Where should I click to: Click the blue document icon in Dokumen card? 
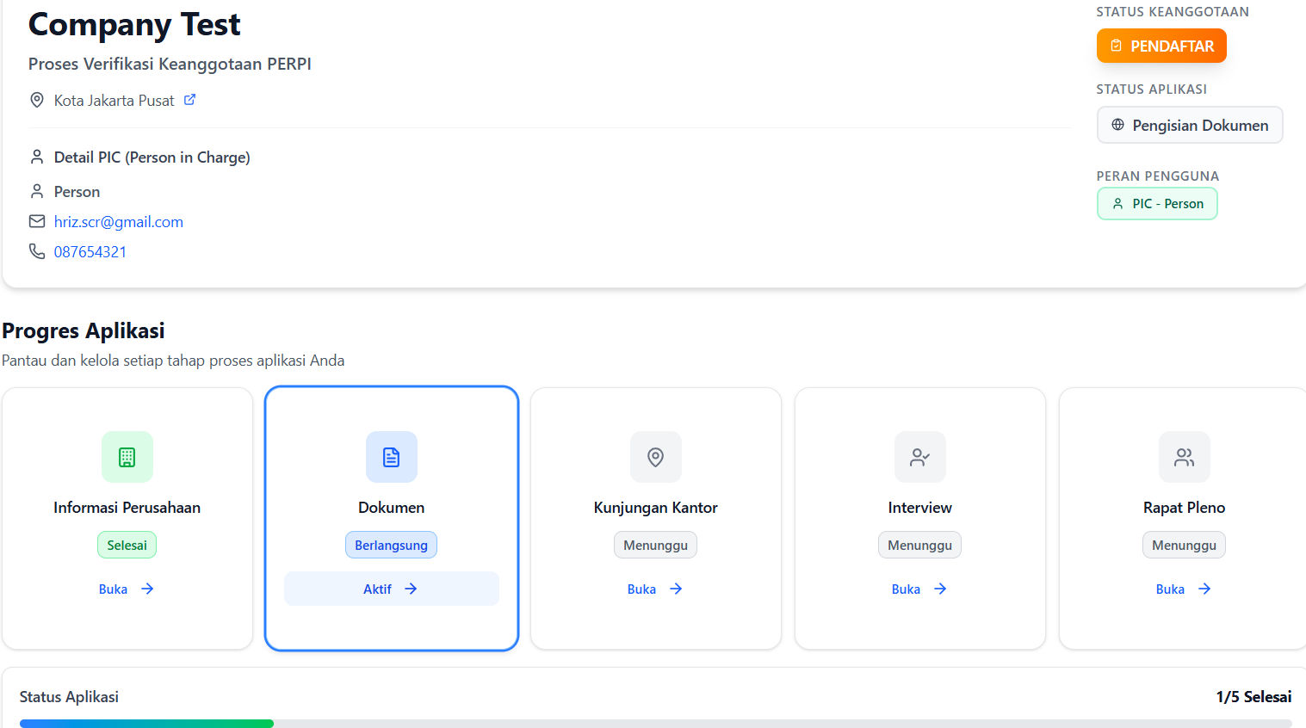(x=392, y=457)
